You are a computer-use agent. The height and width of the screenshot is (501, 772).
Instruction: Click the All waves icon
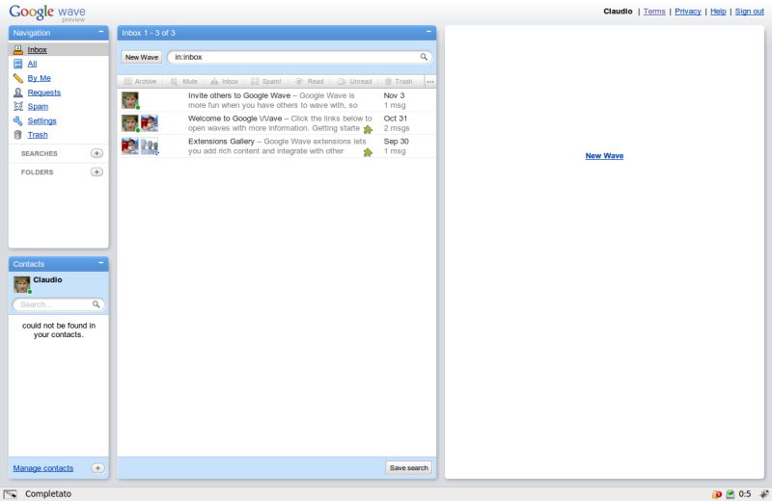[x=18, y=64]
